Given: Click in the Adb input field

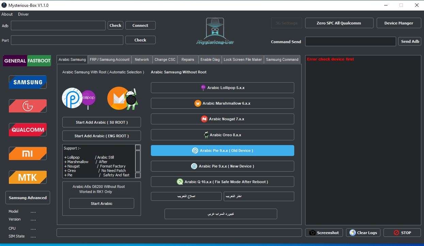Looking at the screenshot, I should click(x=58, y=25).
